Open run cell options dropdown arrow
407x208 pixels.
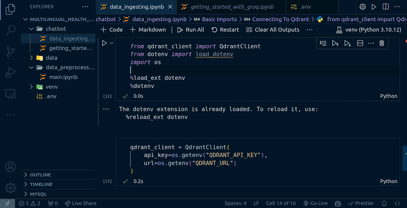coord(112,43)
